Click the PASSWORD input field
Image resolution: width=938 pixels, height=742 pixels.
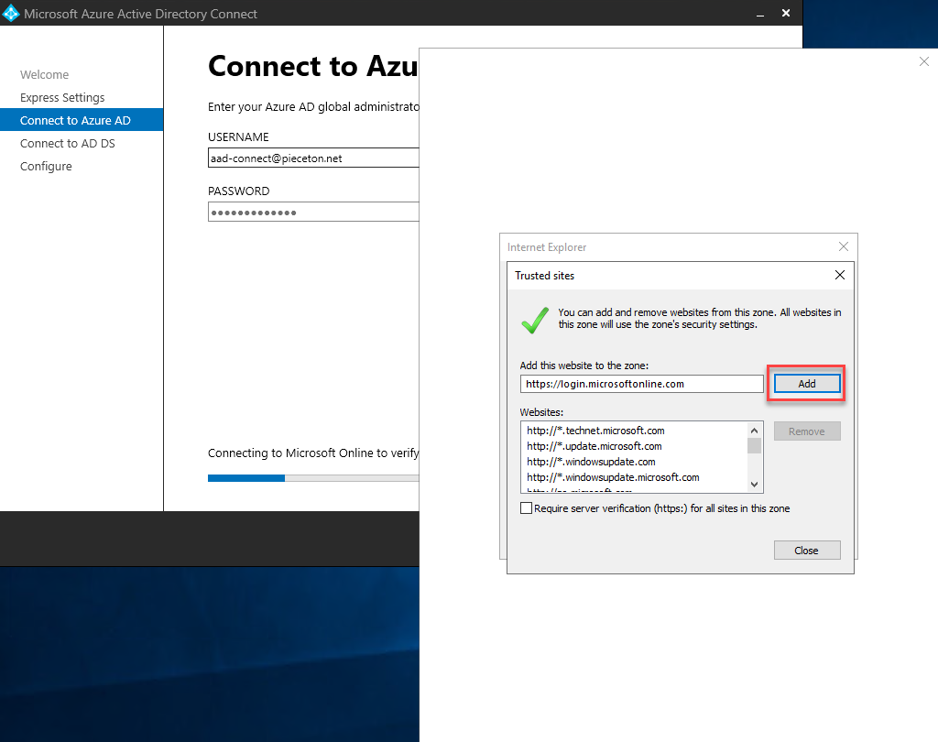tap(313, 212)
